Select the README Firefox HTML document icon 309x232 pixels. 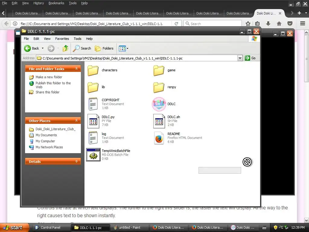tap(159, 138)
